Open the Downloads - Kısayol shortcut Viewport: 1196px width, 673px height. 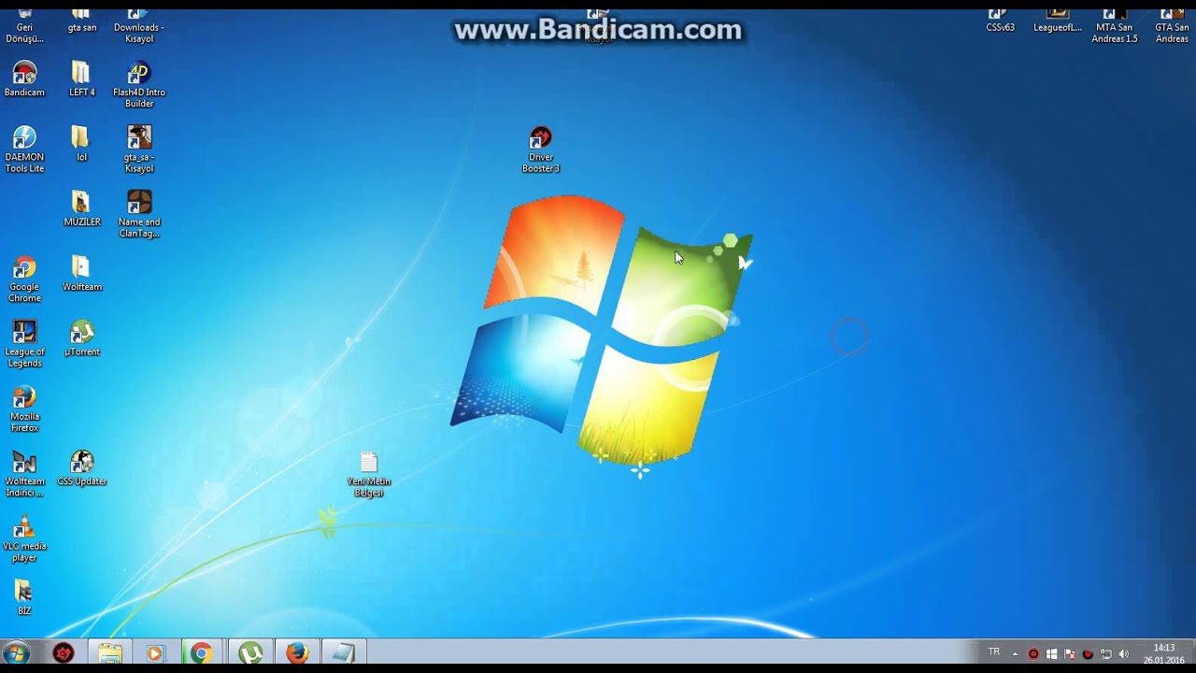click(139, 26)
